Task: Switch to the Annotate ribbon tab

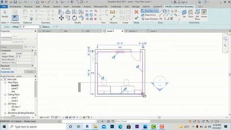Action: [76, 6]
